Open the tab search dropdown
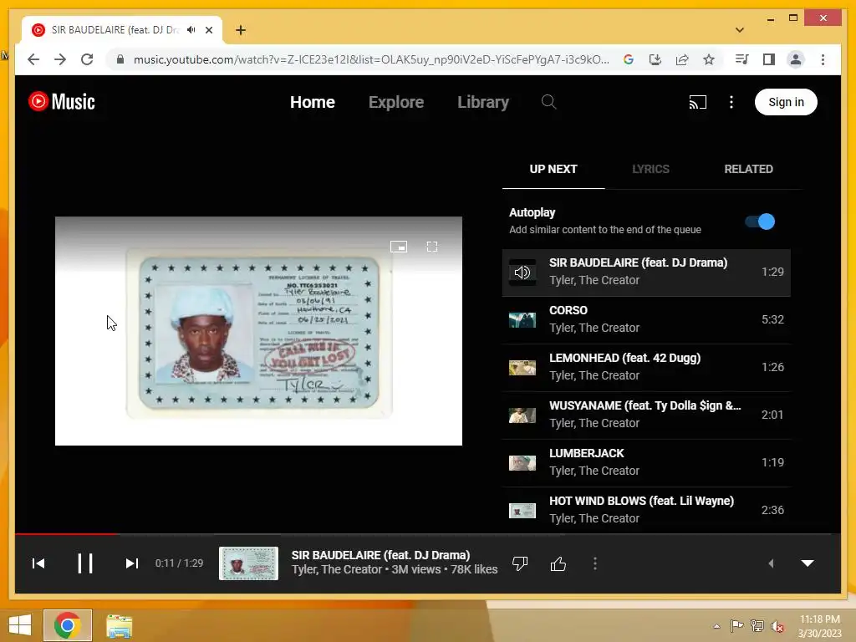 coord(740,30)
